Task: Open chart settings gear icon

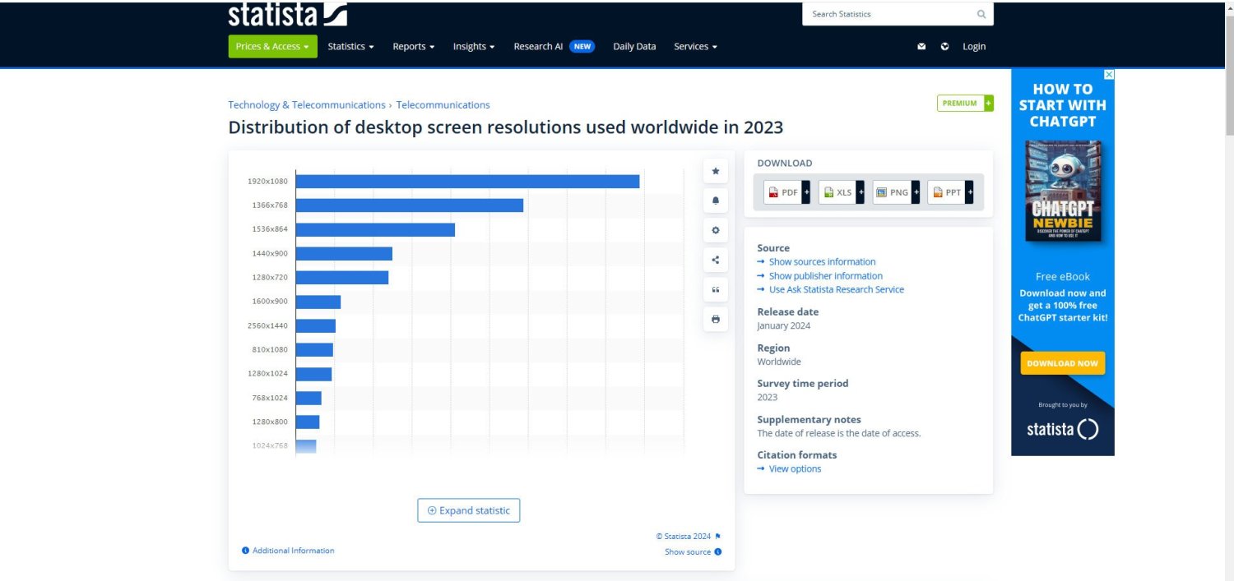Action: (x=715, y=230)
